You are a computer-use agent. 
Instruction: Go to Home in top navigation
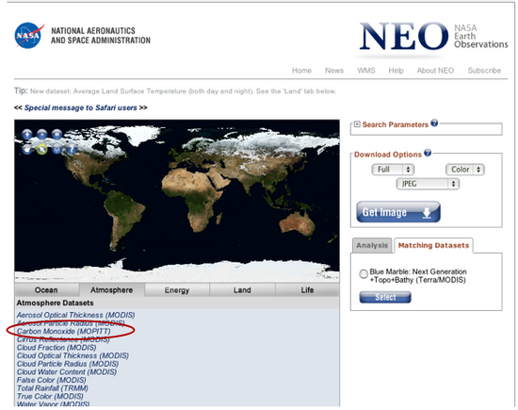(301, 71)
